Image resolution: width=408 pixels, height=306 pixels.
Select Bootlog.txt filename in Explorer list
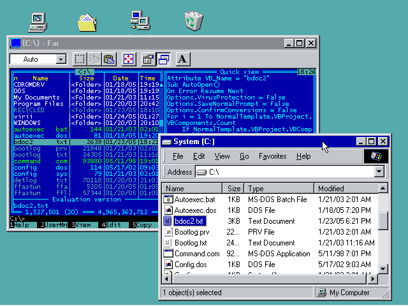click(x=191, y=243)
